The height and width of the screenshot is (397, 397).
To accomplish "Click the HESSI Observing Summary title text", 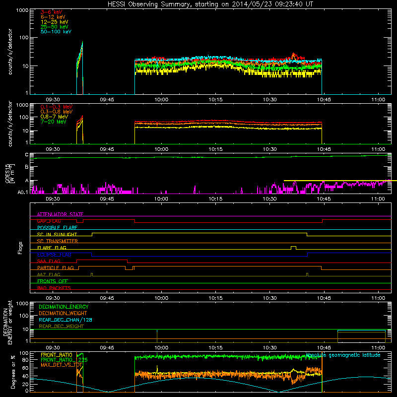I will click(x=210, y=4).
